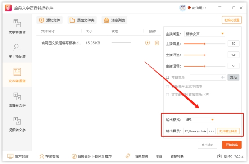
Task: Adjust the 主播语速 slider
Action: (x=204, y=55)
